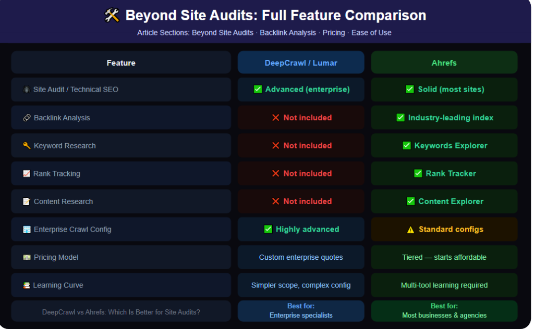
Task: Click green checkmark beside Content Explorer
Action: click(x=411, y=201)
